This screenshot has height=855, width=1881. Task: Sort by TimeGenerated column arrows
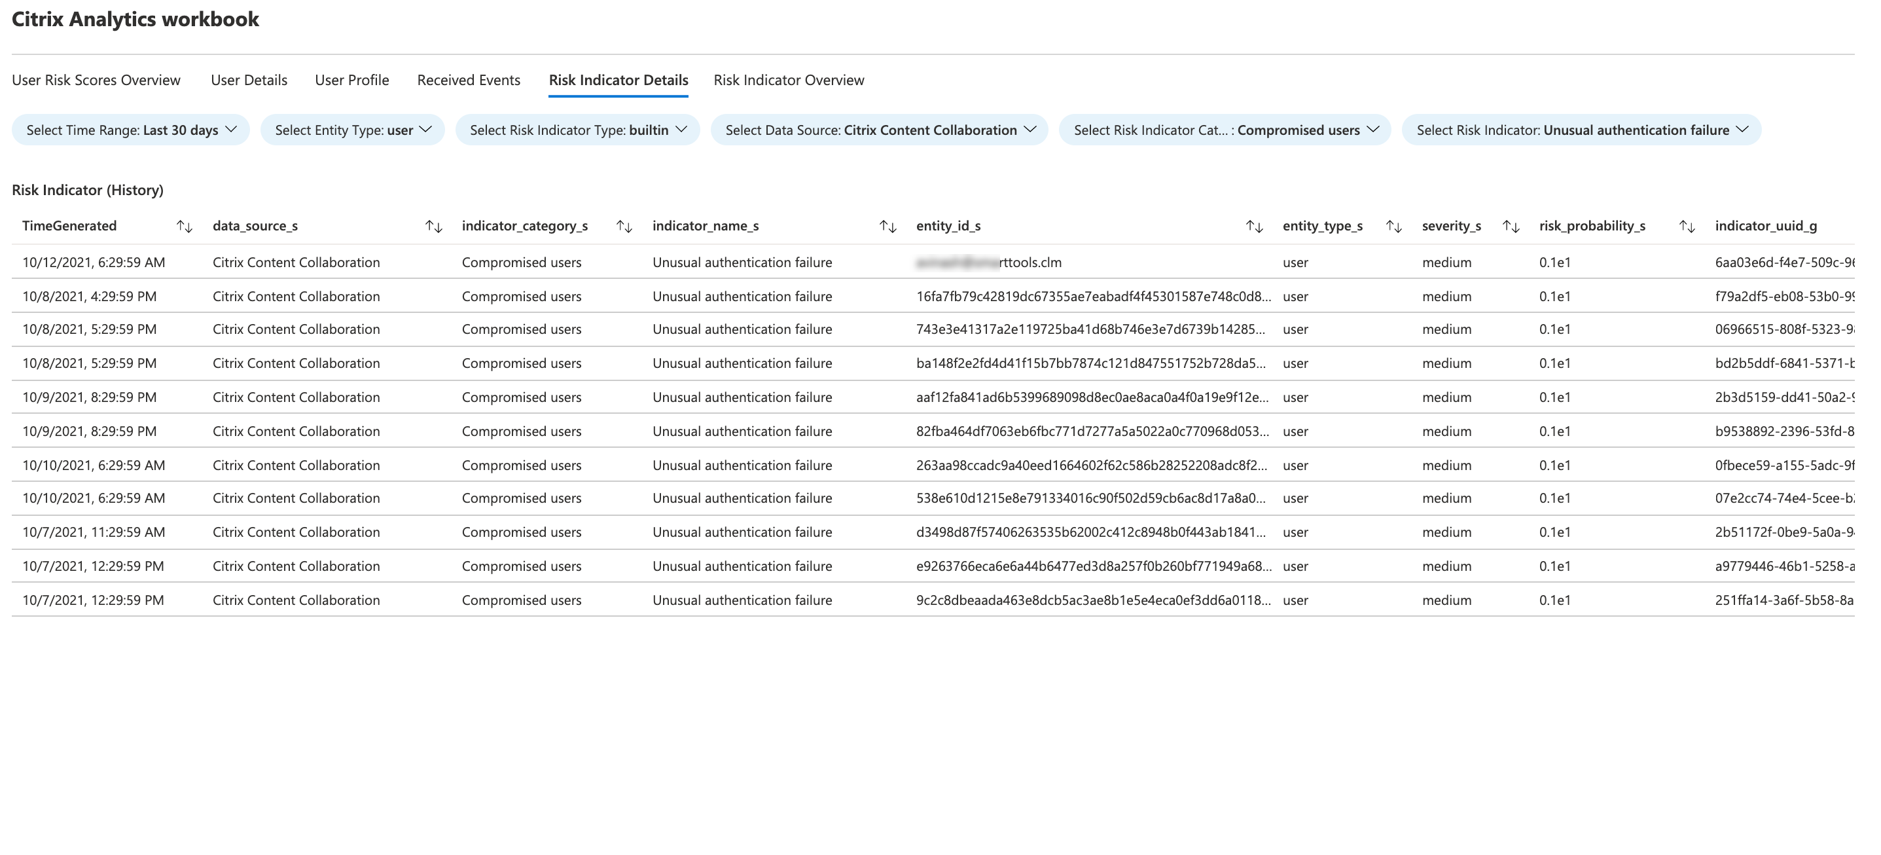pos(185,227)
